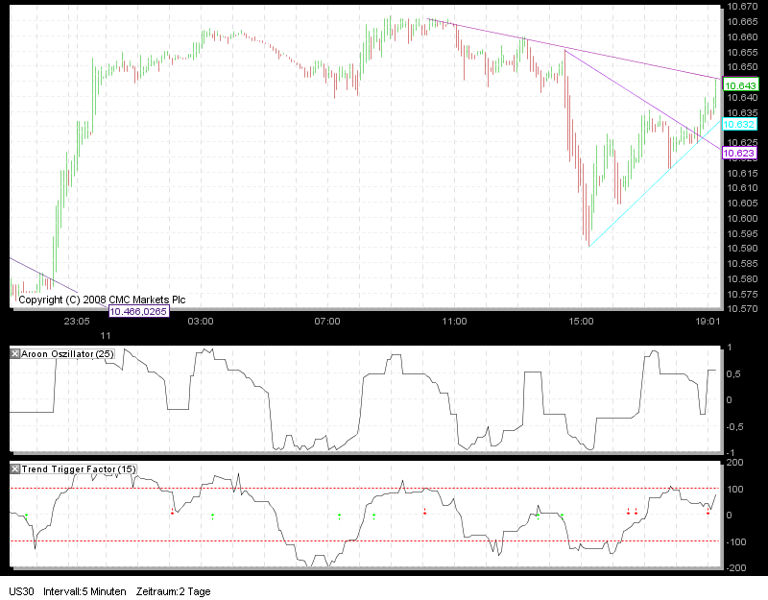The image size is (768, 600).
Task: Select the Trend Trigger Factor (15) title label
Action: 77,470
